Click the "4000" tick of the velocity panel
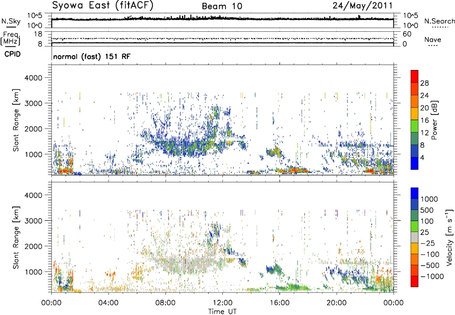 click(x=34, y=195)
